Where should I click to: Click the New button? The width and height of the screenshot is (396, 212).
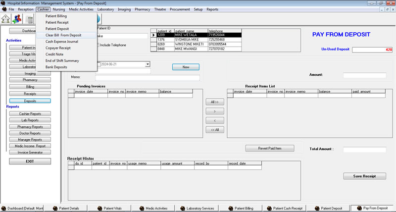[x=186, y=67]
